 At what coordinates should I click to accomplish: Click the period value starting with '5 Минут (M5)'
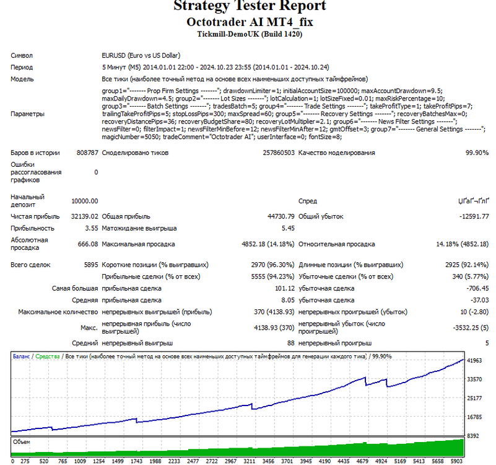[x=215, y=67]
